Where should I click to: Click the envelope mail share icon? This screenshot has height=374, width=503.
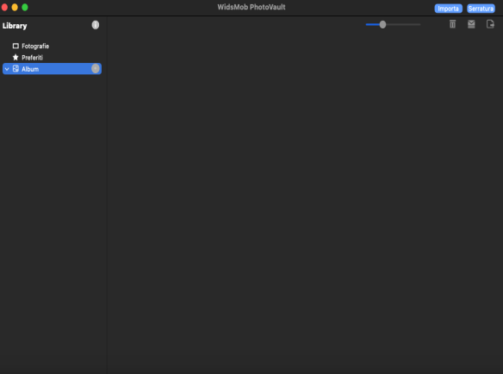click(471, 24)
